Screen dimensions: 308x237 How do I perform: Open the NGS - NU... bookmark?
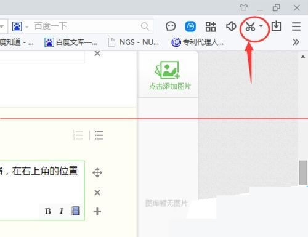134,42
